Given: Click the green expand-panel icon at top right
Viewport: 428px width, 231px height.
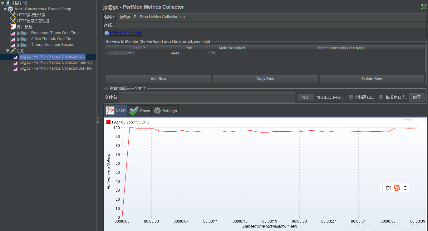Looking at the screenshot, I should (x=424, y=7).
